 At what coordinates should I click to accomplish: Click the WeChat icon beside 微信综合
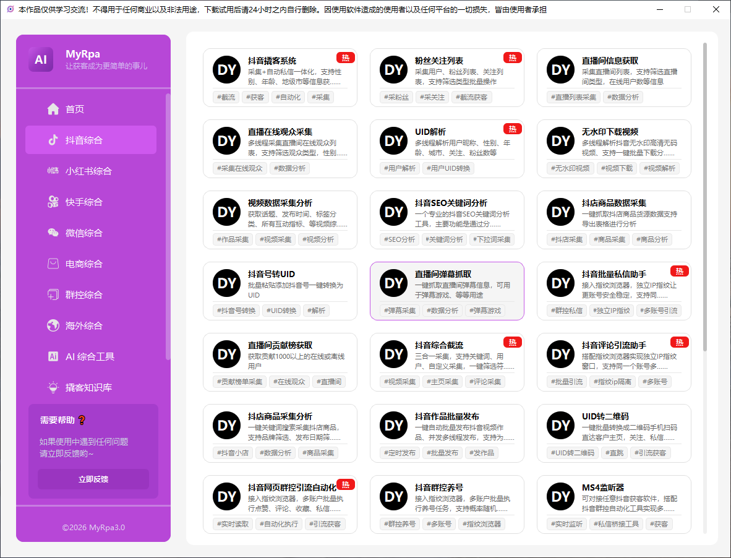(53, 233)
